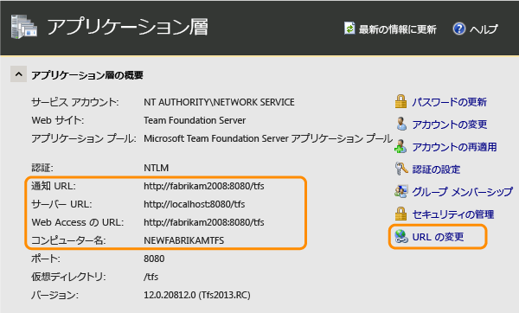Image resolution: width=519 pixels, height=313 pixels.
Task: Select the version value 12.0.20812.0 (Tfs2013.RC)
Action: point(197,295)
